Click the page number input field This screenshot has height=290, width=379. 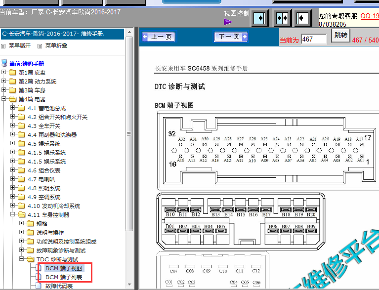pyautogui.click(x=314, y=39)
